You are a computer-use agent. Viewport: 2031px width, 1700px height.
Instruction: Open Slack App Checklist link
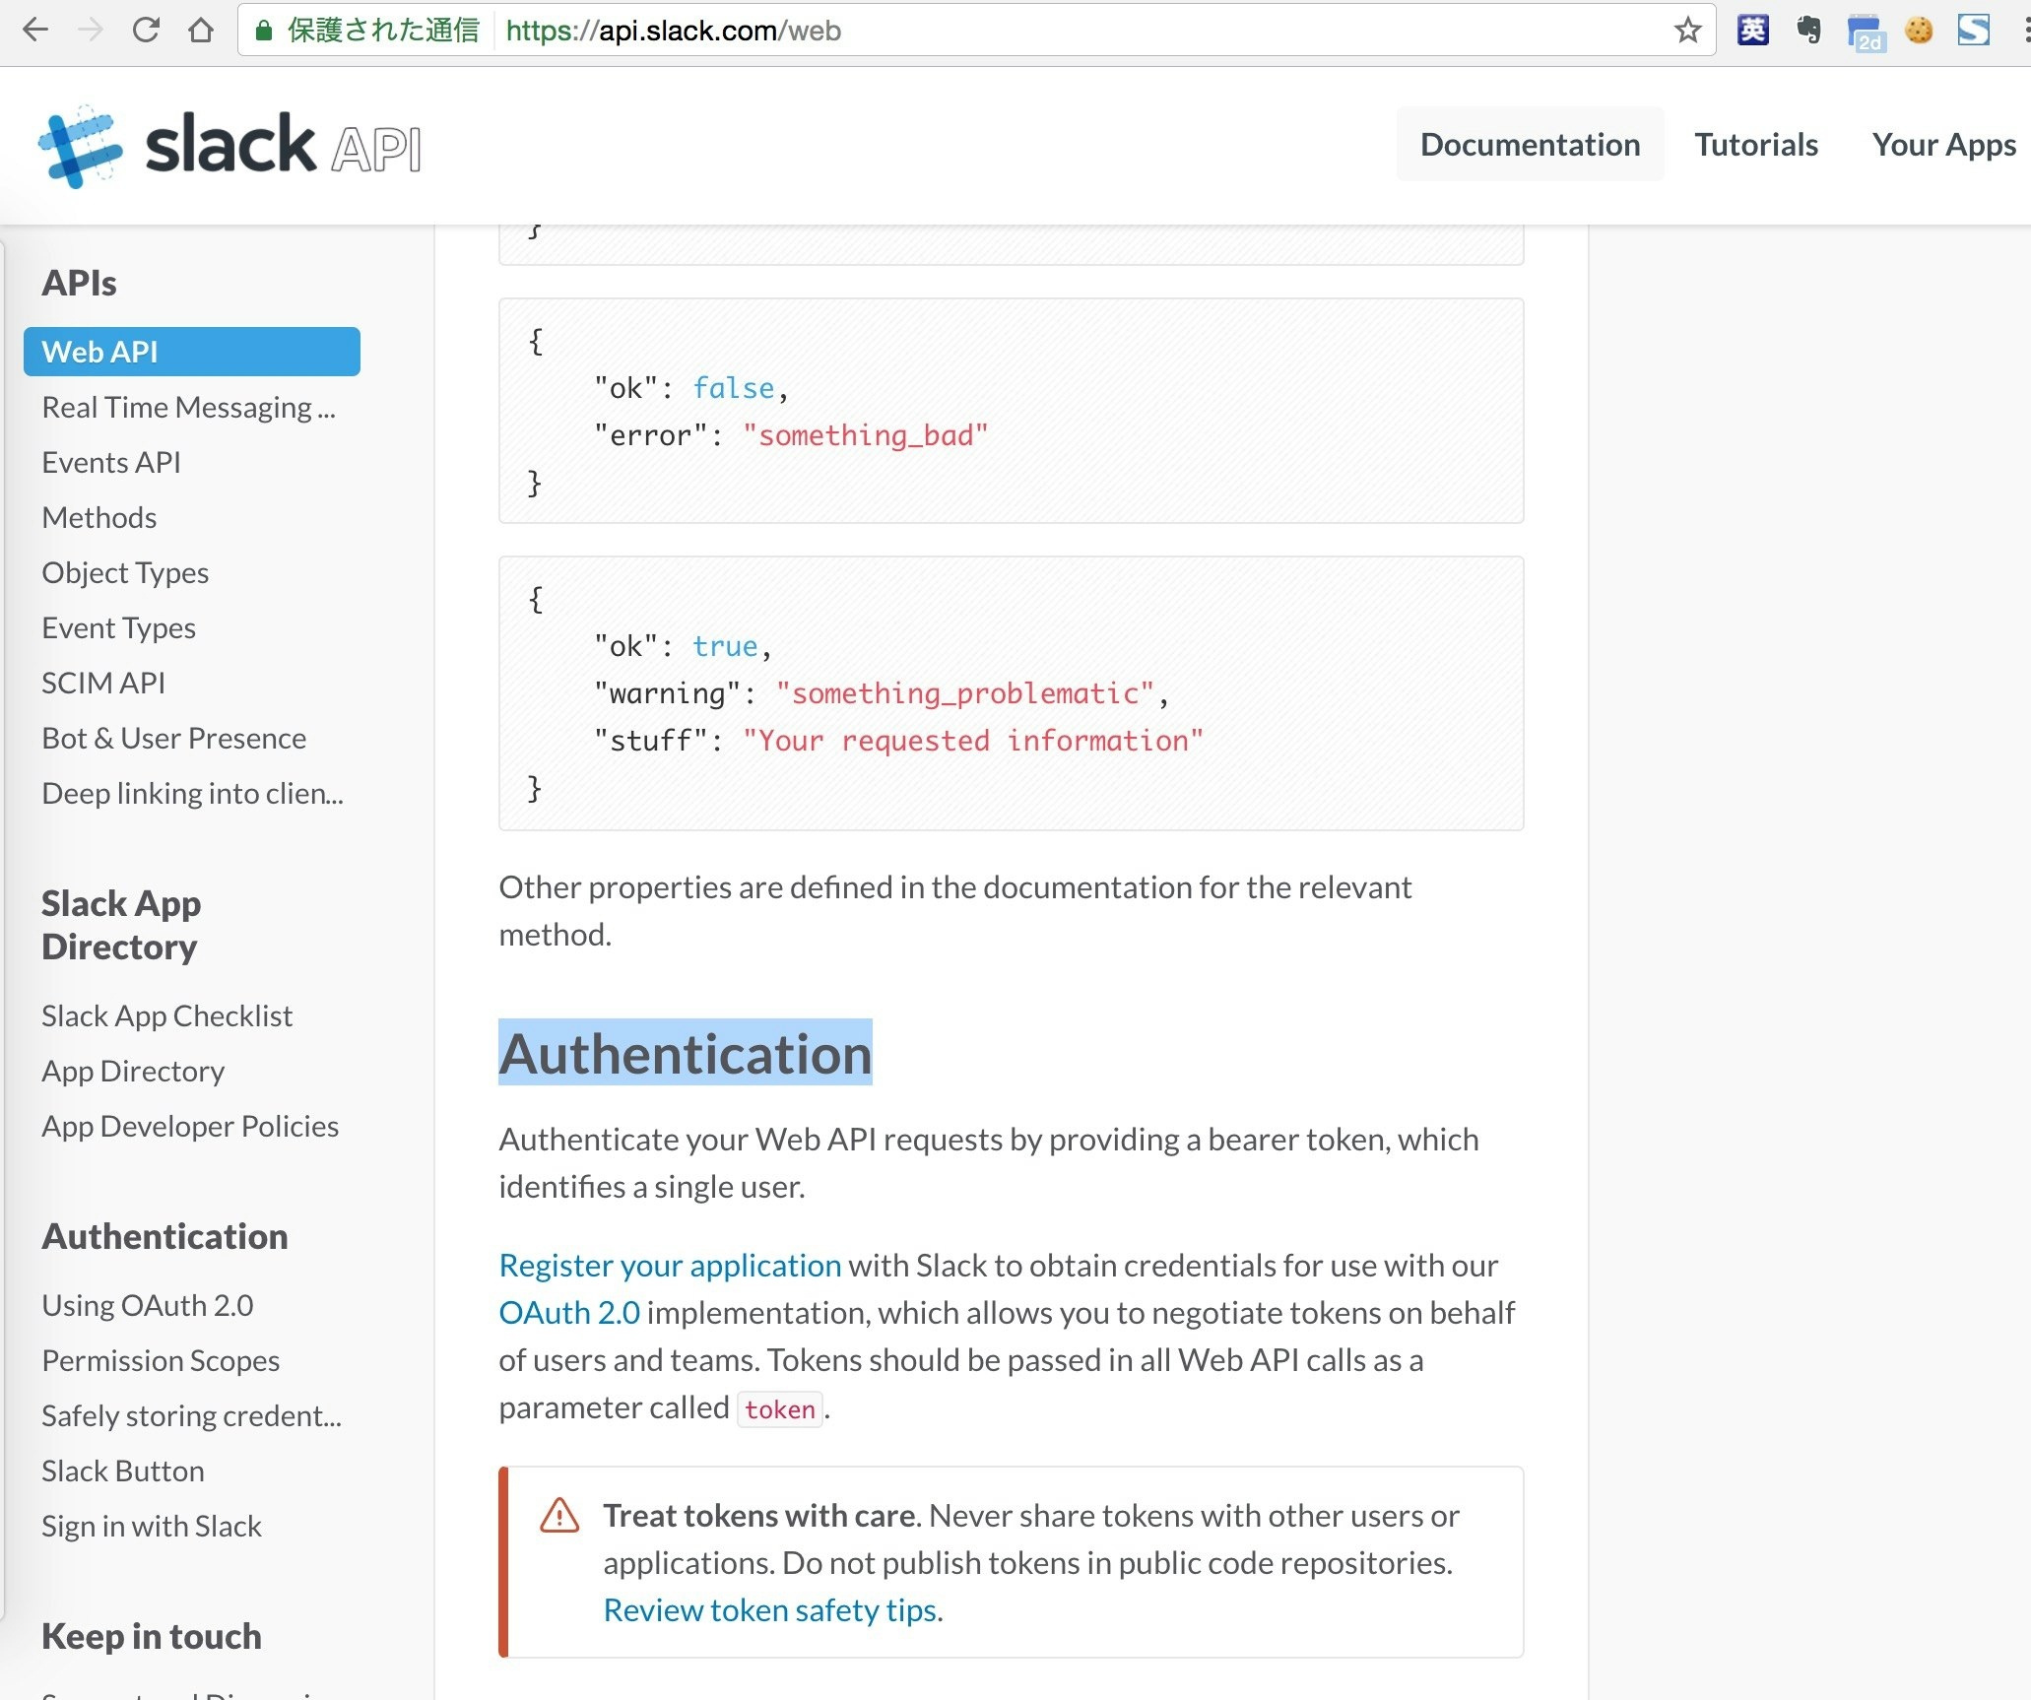click(x=166, y=1015)
